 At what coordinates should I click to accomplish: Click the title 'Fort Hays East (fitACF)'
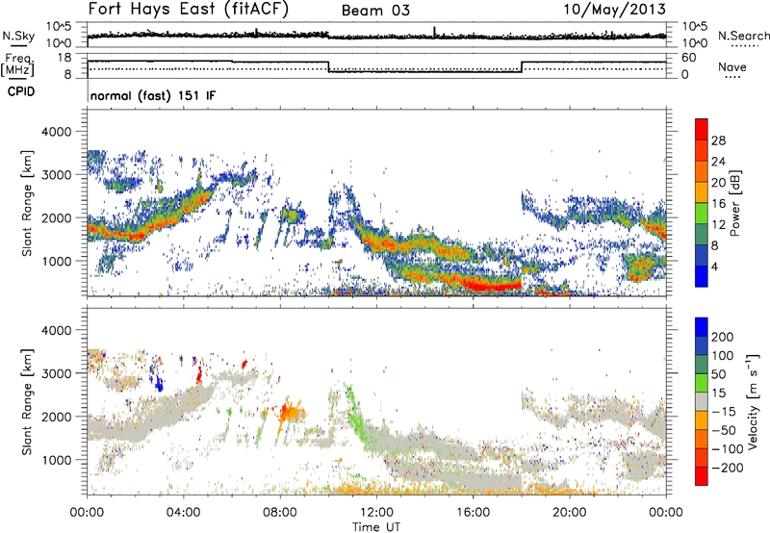pos(188,9)
